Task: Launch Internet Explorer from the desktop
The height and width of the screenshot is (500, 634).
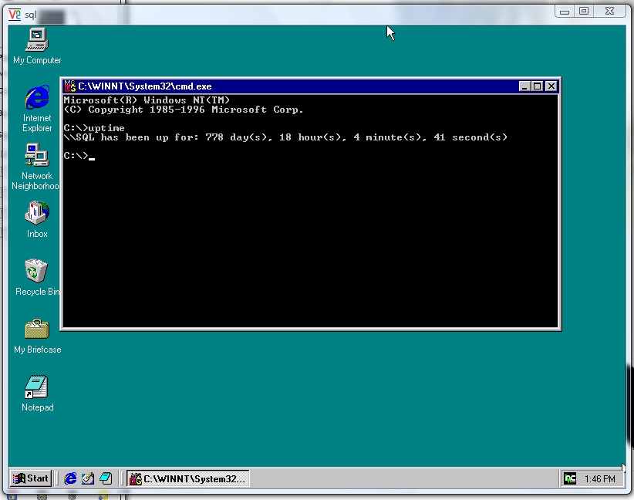Action: click(x=36, y=98)
